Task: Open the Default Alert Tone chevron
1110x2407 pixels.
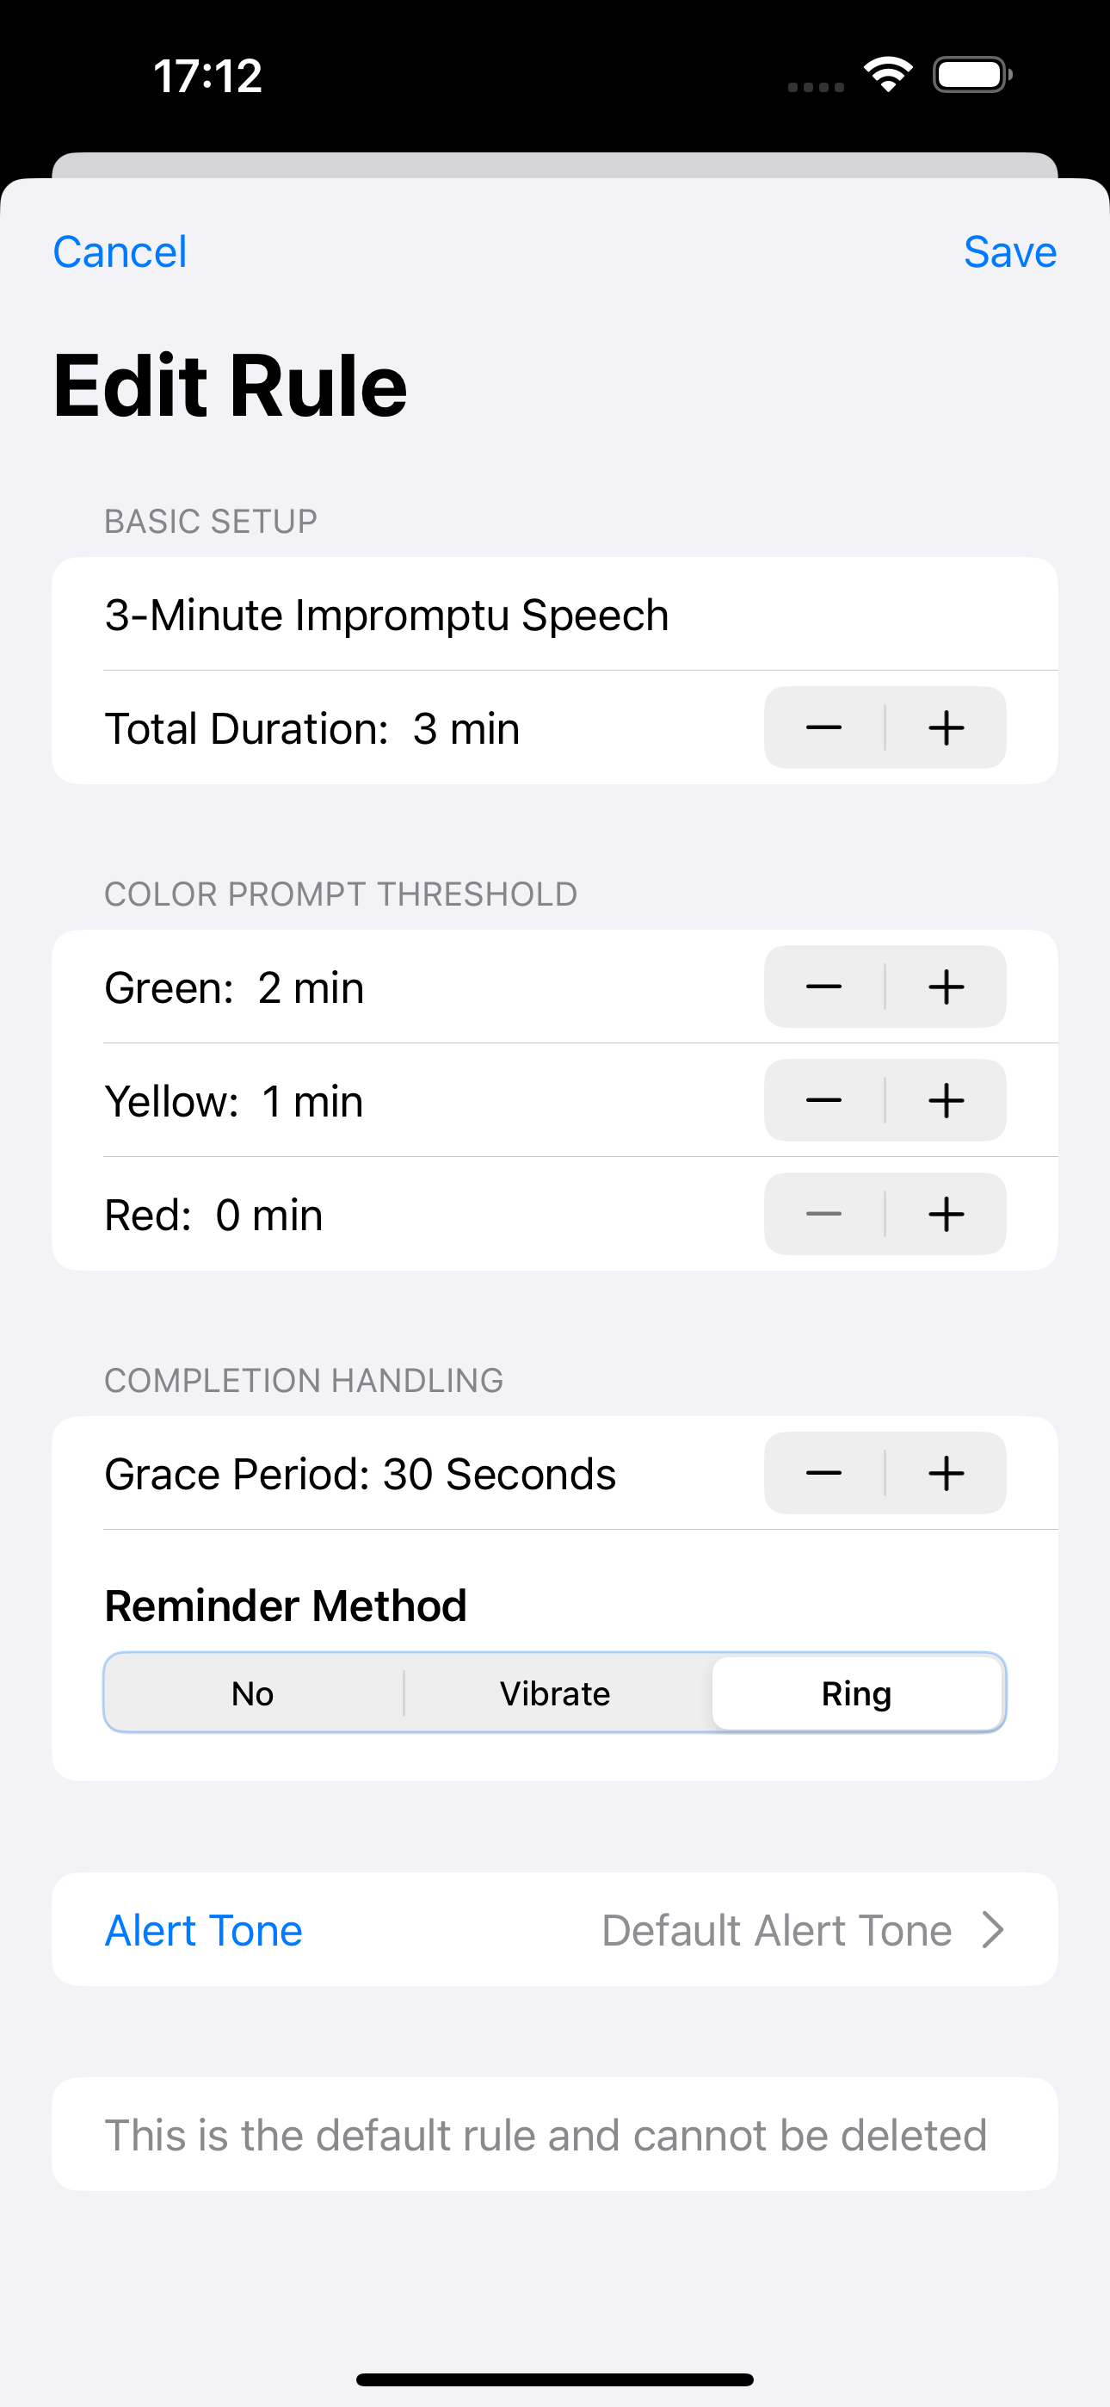Action: (x=992, y=1928)
